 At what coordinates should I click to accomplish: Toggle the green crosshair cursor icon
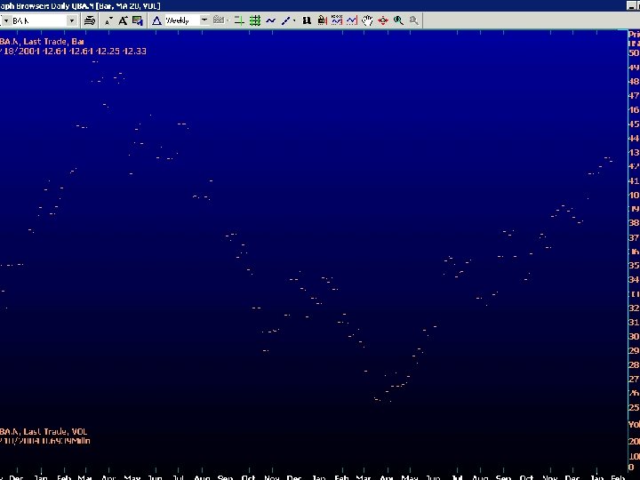click(240, 20)
